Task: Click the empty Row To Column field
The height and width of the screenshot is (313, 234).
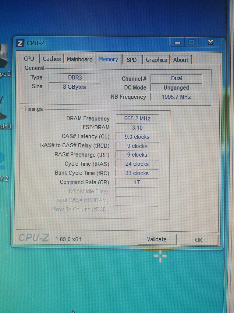Action: (137, 209)
